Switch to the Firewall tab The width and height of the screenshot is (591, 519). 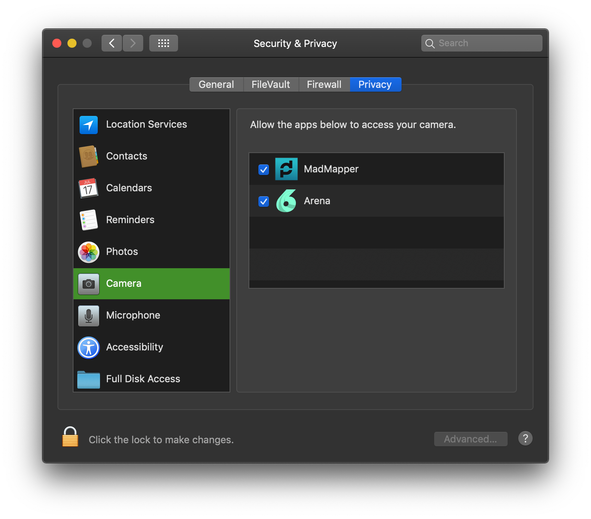(x=324, y=84)
